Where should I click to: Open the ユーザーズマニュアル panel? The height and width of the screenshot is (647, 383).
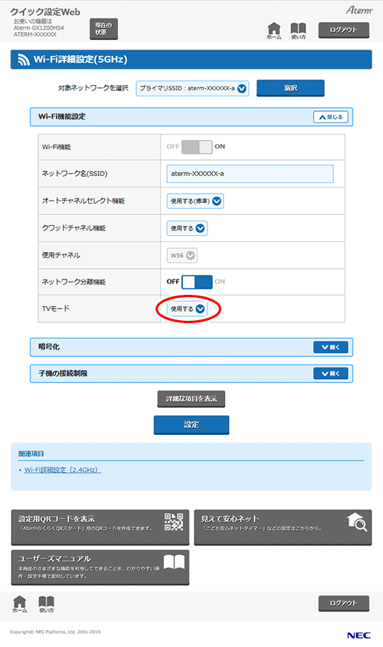coord(100,567)
